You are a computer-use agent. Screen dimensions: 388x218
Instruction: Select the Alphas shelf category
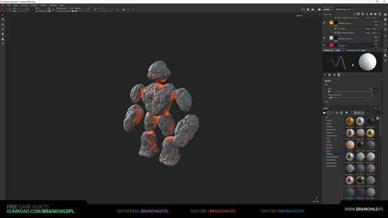329,124
